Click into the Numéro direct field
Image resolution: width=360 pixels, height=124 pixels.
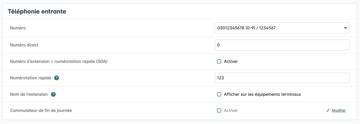coord(282,45)
